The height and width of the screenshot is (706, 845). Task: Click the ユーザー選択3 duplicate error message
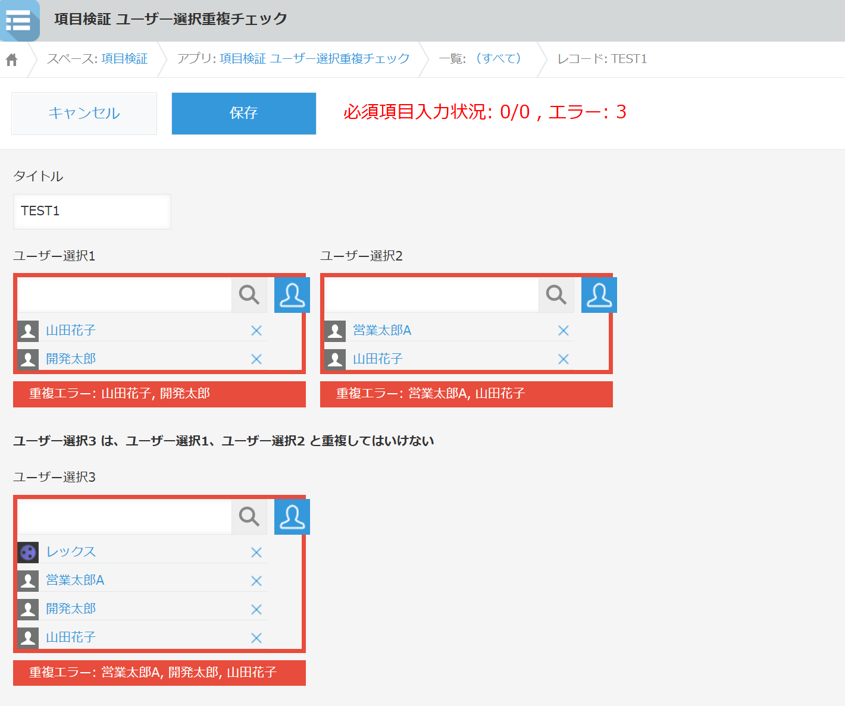[x=159, y=673]
